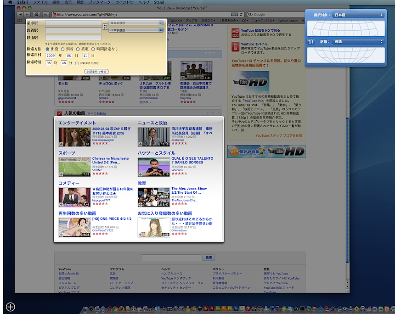Click the red mobile phone icon
This screenshot has height=314, width=395.
[x=235, y=46]
